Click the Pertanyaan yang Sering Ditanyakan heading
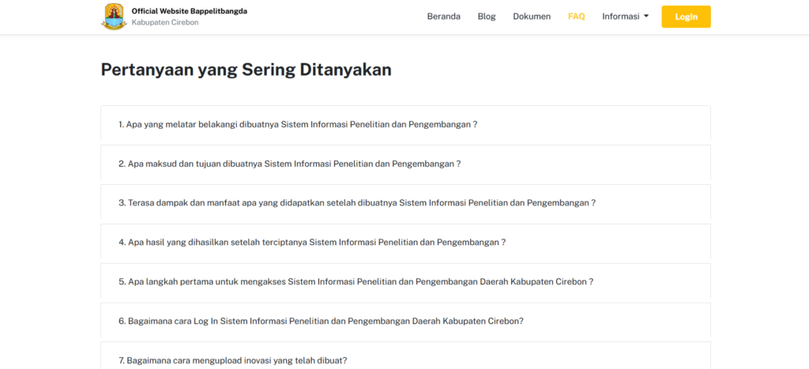 pos(246,70)
